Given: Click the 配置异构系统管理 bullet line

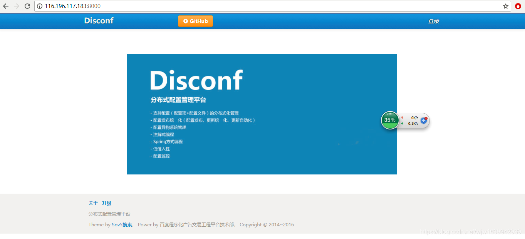Looking at the screenshot, I should 168,127.
